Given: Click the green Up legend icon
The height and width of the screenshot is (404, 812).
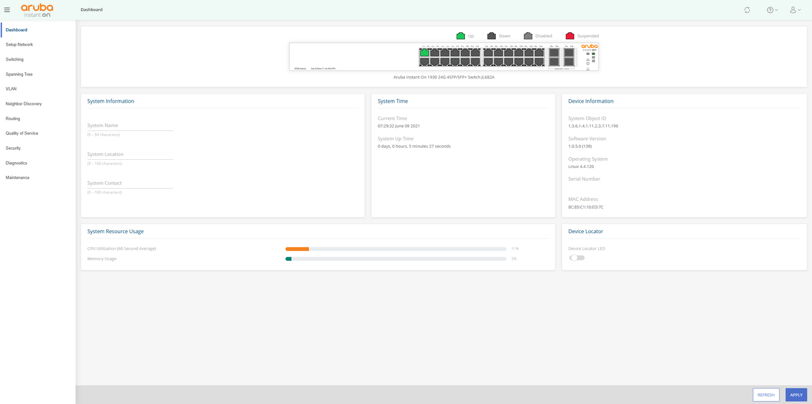Looking at the screenshot, I should coord(460,36).
